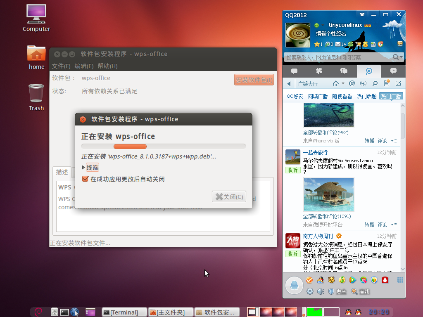Switch to the recent conversations clock tab

(x=393, y=71)
